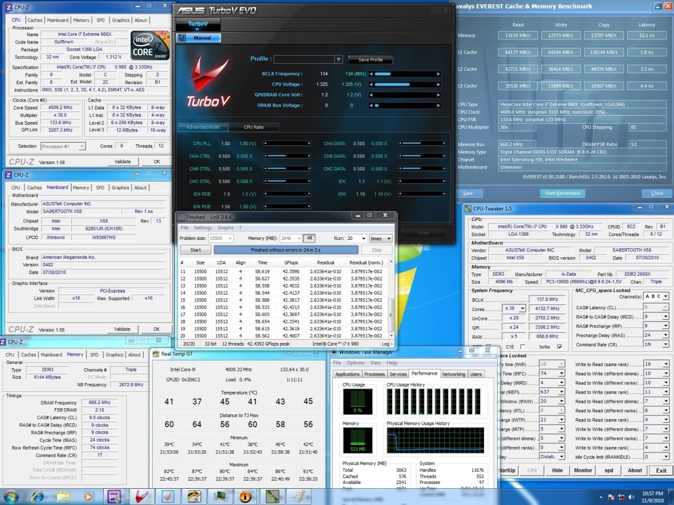Viewport: 674px width, 505px height.
Task: Click the CPU-Z taskbar icon
Action: coord(115,496)
